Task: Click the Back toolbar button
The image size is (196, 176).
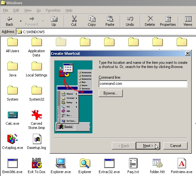Action: 9,21
